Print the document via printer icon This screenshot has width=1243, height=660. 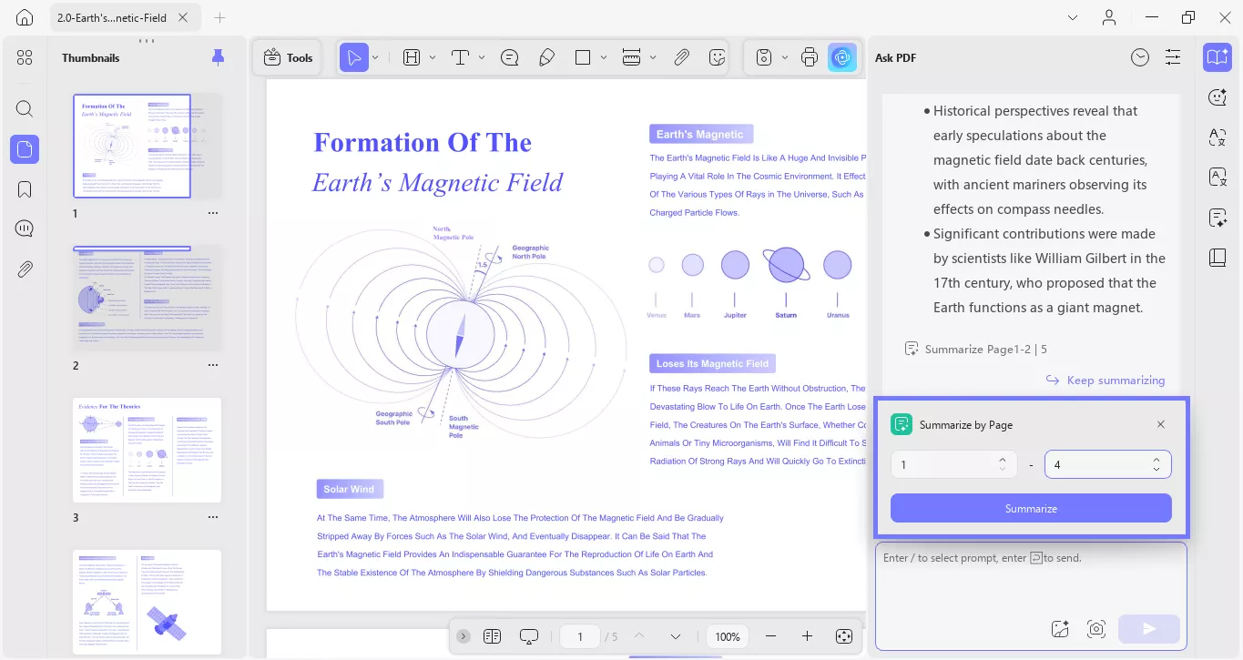[809, 57]
